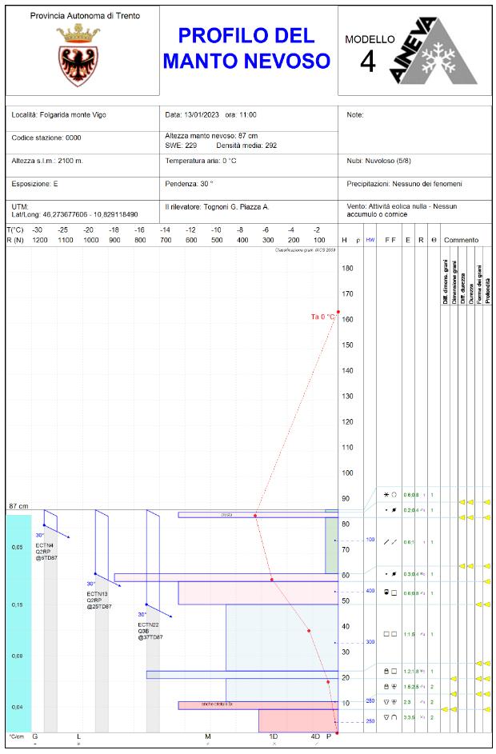Click Altezza manto nevoso 87 cm text

click(x=212, y=136)
